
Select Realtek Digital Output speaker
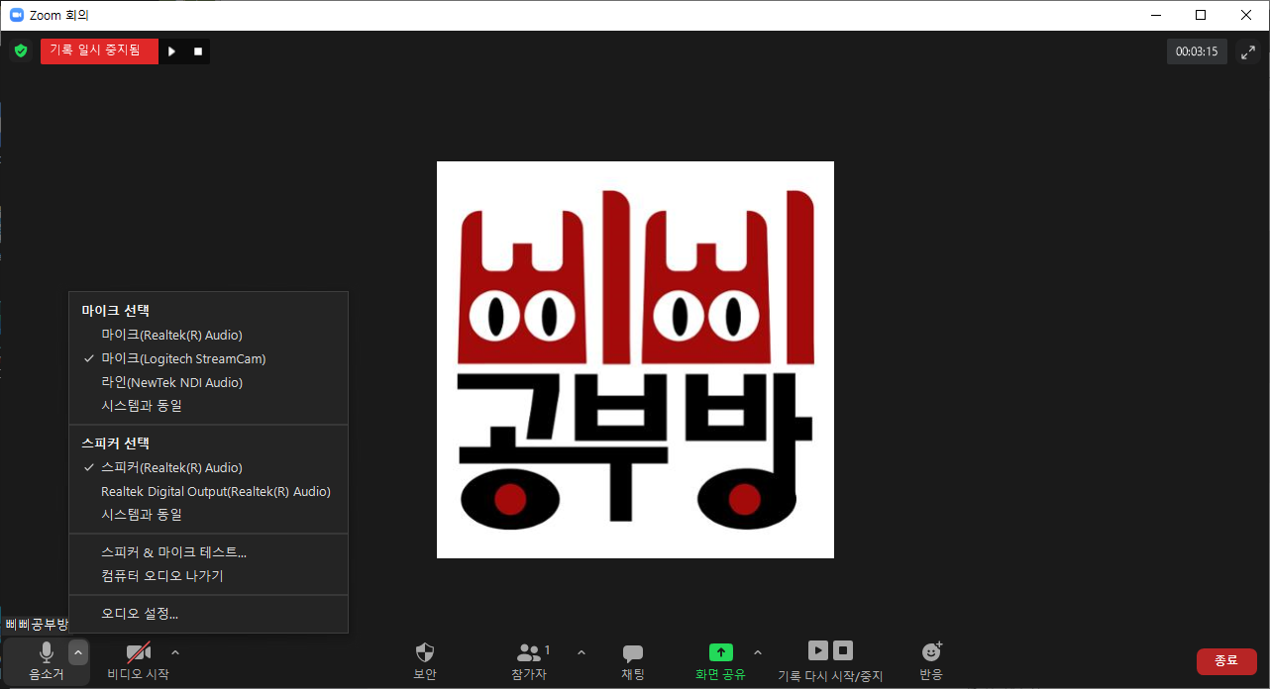coord(208,491)
